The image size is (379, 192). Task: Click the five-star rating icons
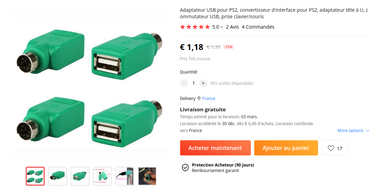(x=195, y=27)
